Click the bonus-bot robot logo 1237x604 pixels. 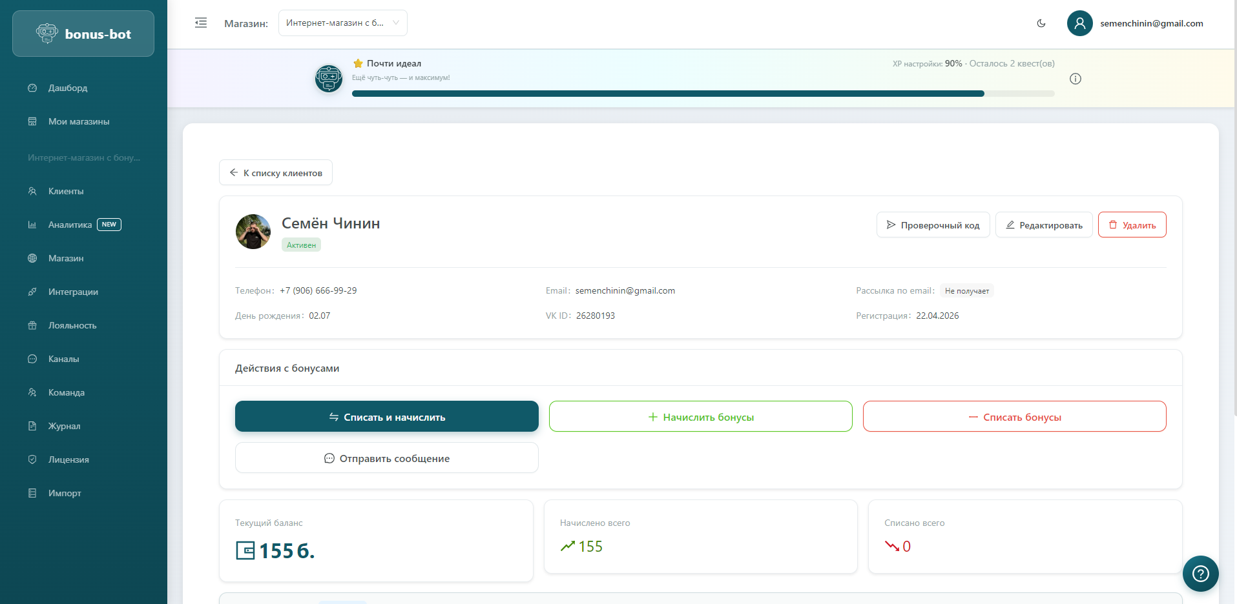47,34
